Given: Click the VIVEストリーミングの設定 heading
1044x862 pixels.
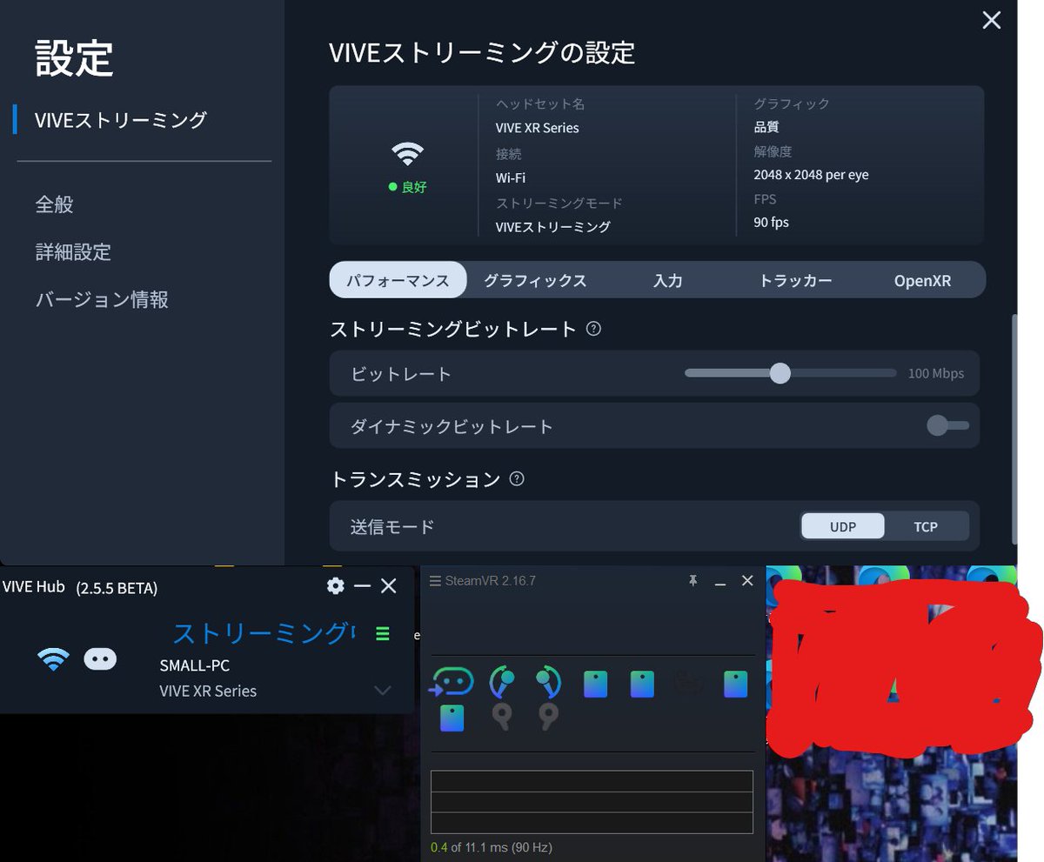Looking at the screenshot, I should [482, 53].
